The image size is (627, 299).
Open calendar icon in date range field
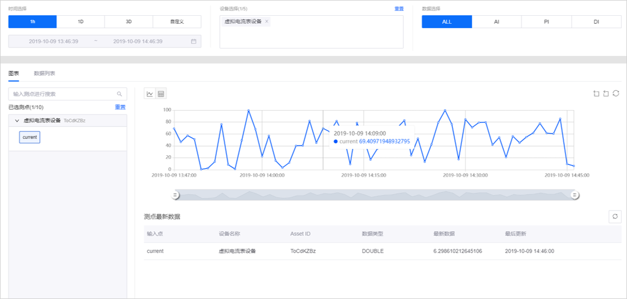(x=194, y=41)
